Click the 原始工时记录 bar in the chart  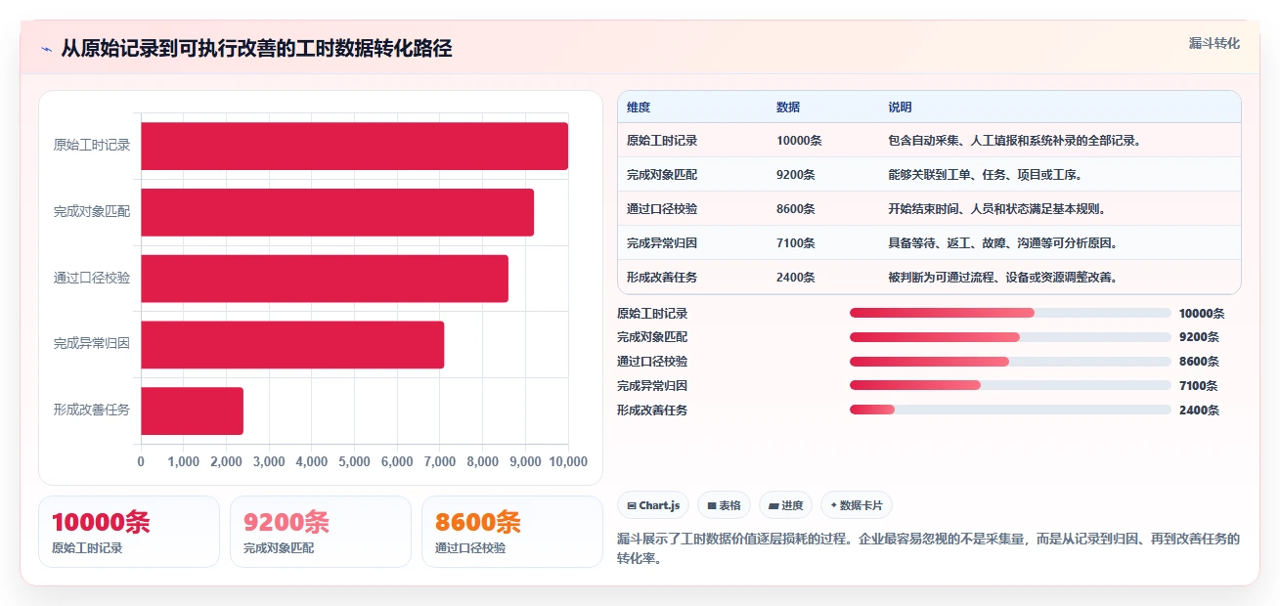[354, 146]
